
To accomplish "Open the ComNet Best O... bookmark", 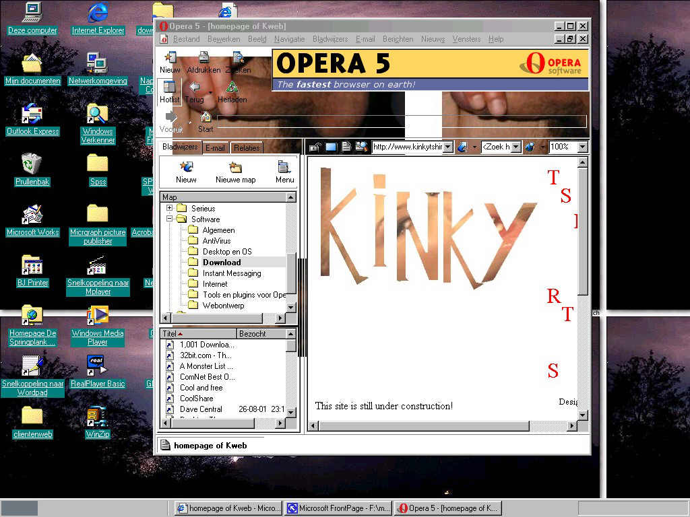I will coord(208,377).
